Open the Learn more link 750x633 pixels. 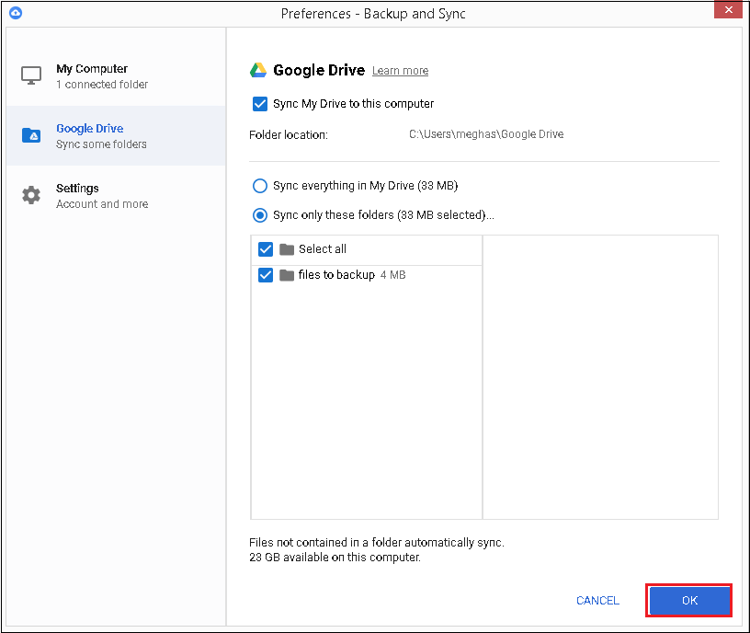tap(401, 71)
